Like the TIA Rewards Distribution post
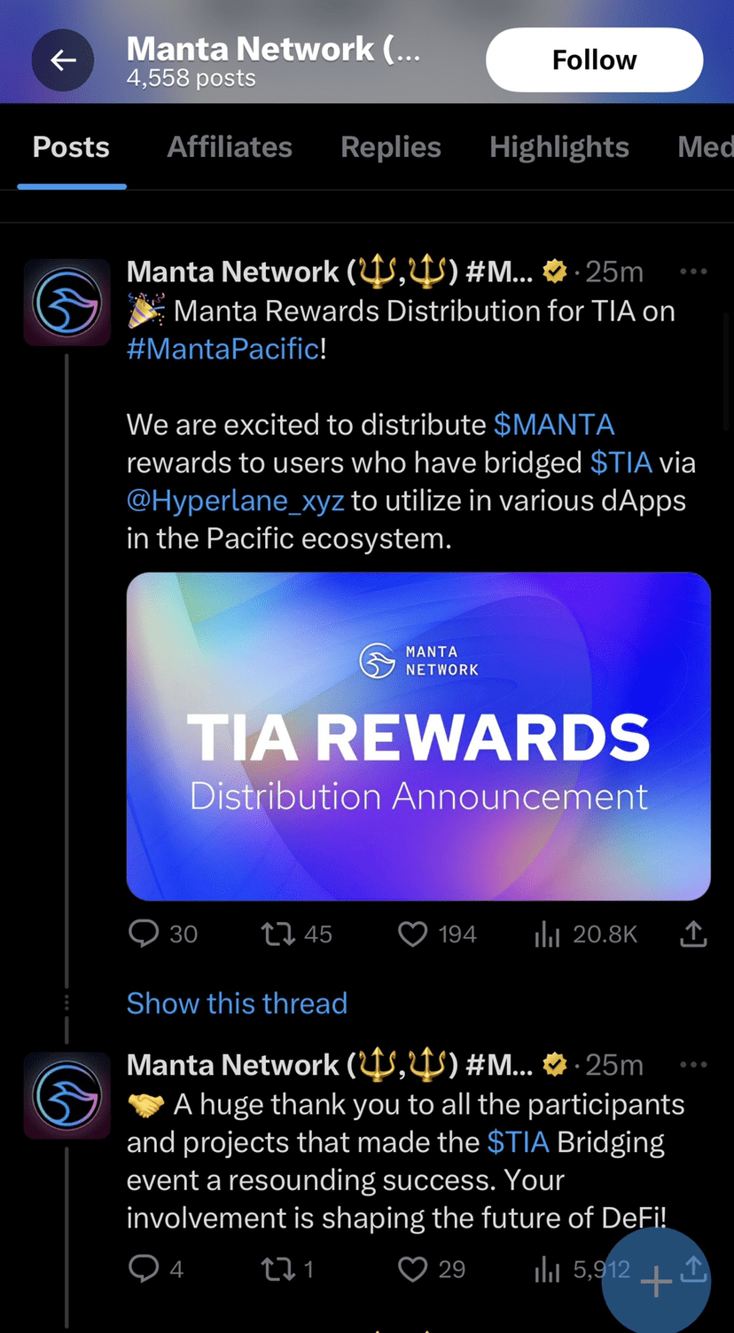The width and height of the screenshot is (734, 1333). point(412,934)
